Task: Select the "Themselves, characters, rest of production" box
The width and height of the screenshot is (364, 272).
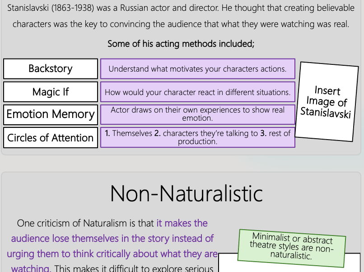Action: tap(197, 137)
